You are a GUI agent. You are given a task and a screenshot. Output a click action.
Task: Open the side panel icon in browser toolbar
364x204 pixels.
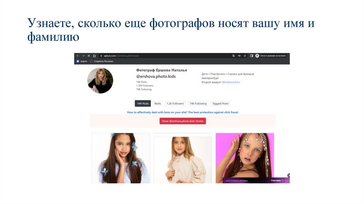251,56
